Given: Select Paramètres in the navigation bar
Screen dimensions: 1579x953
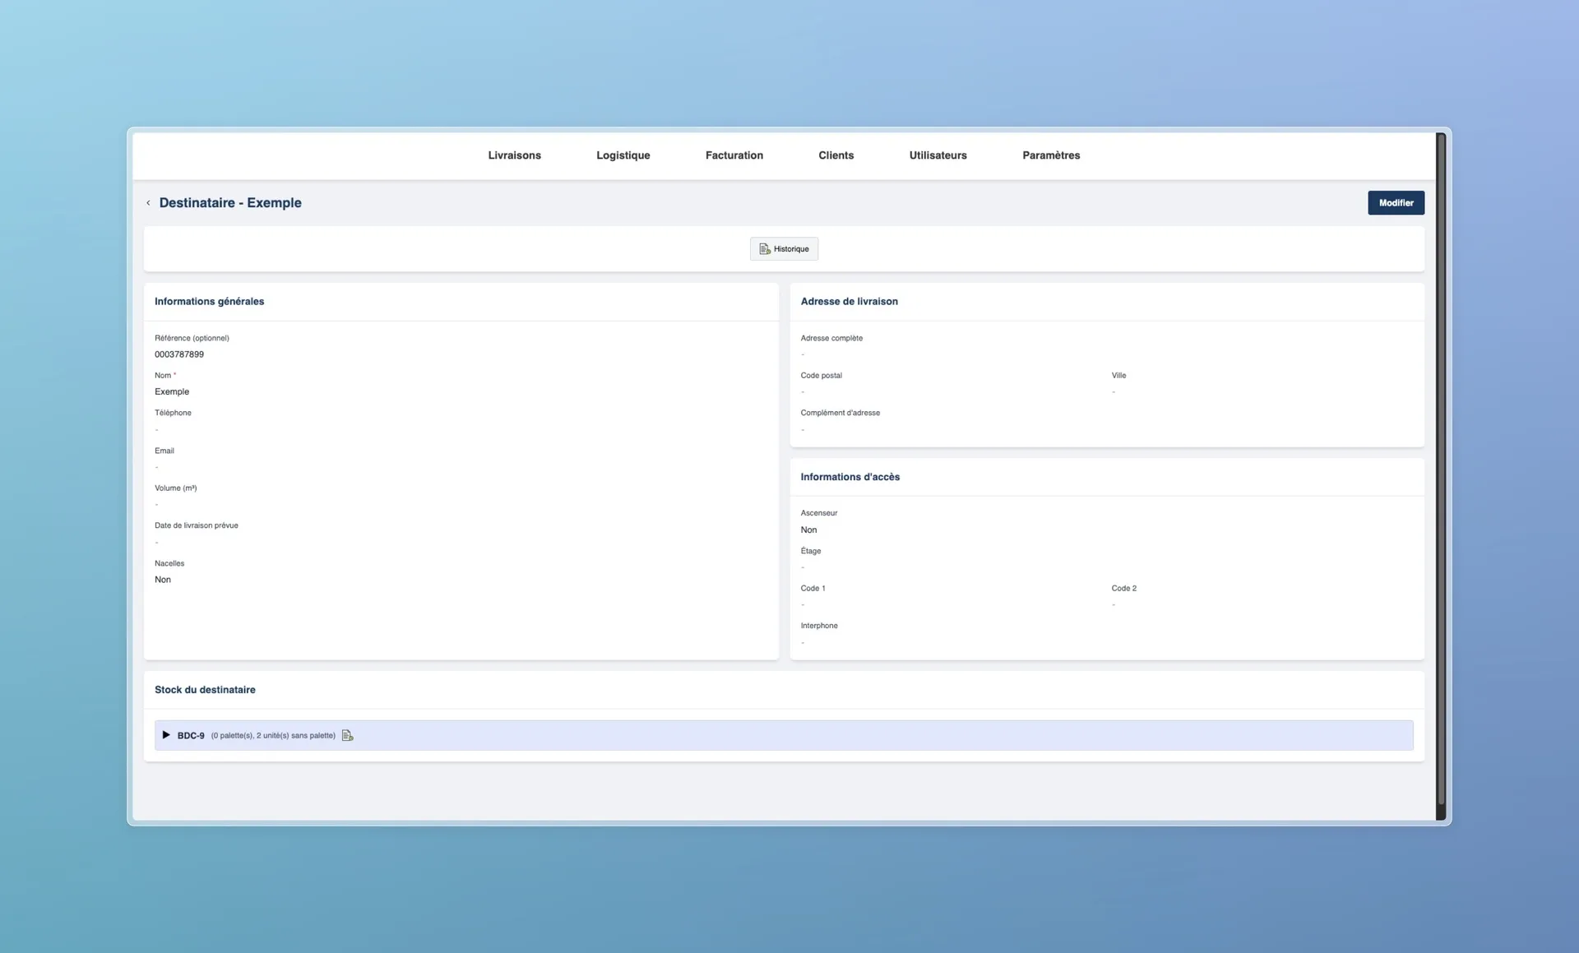Looking at the screenshot, I should [x=1050, y=155].
